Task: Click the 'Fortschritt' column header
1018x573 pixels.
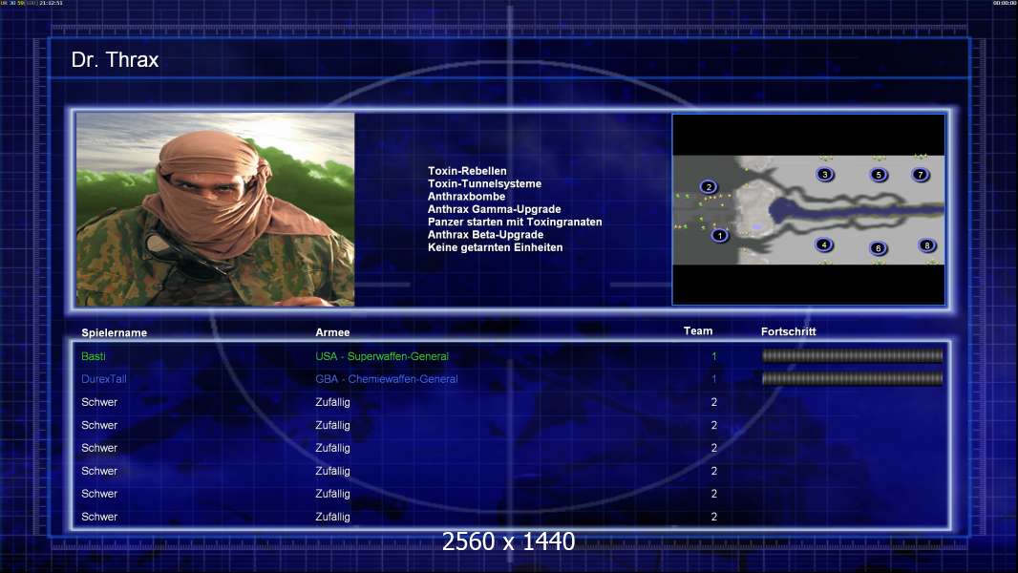Action: pos(788,331)
